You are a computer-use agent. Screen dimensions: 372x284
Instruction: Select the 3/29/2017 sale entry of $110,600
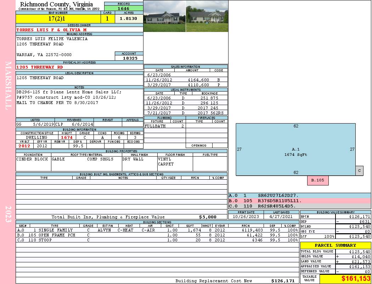(x=186, y=85)
